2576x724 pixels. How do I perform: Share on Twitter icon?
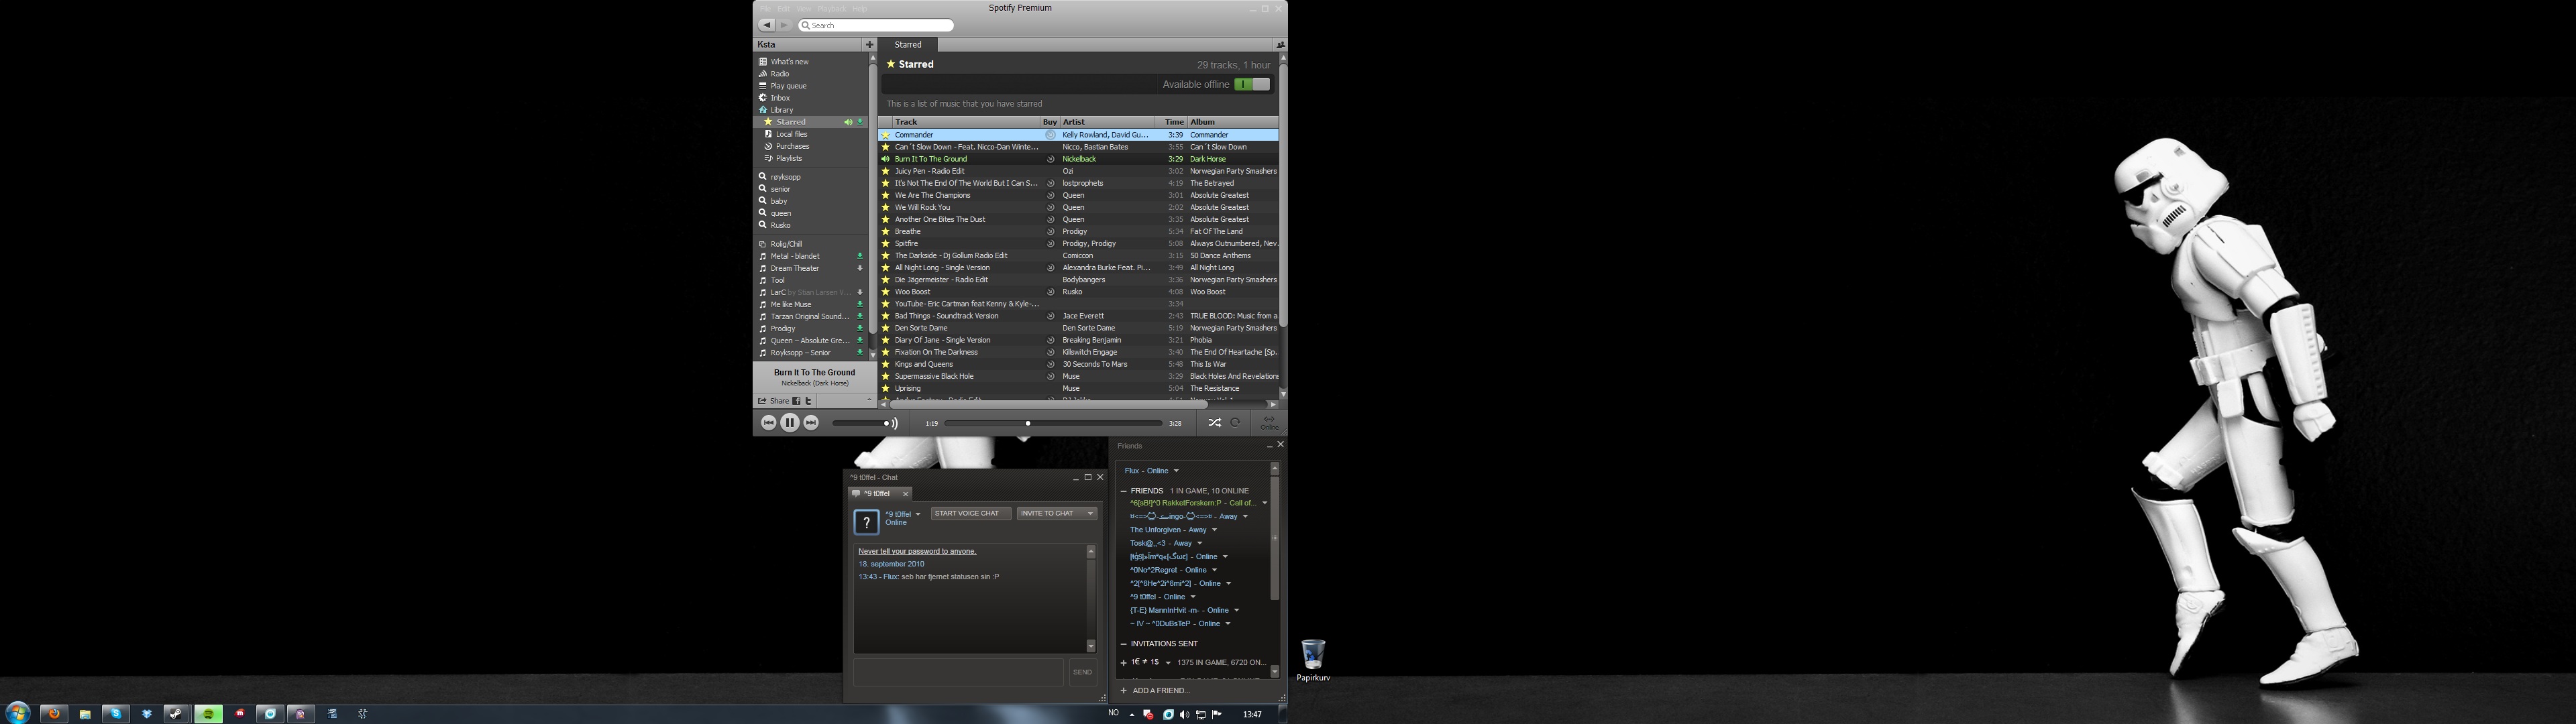pos(809,401)
